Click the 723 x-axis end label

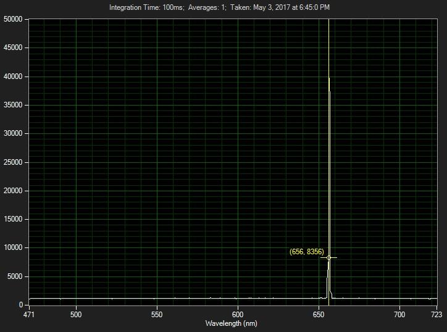click(437, 315)
